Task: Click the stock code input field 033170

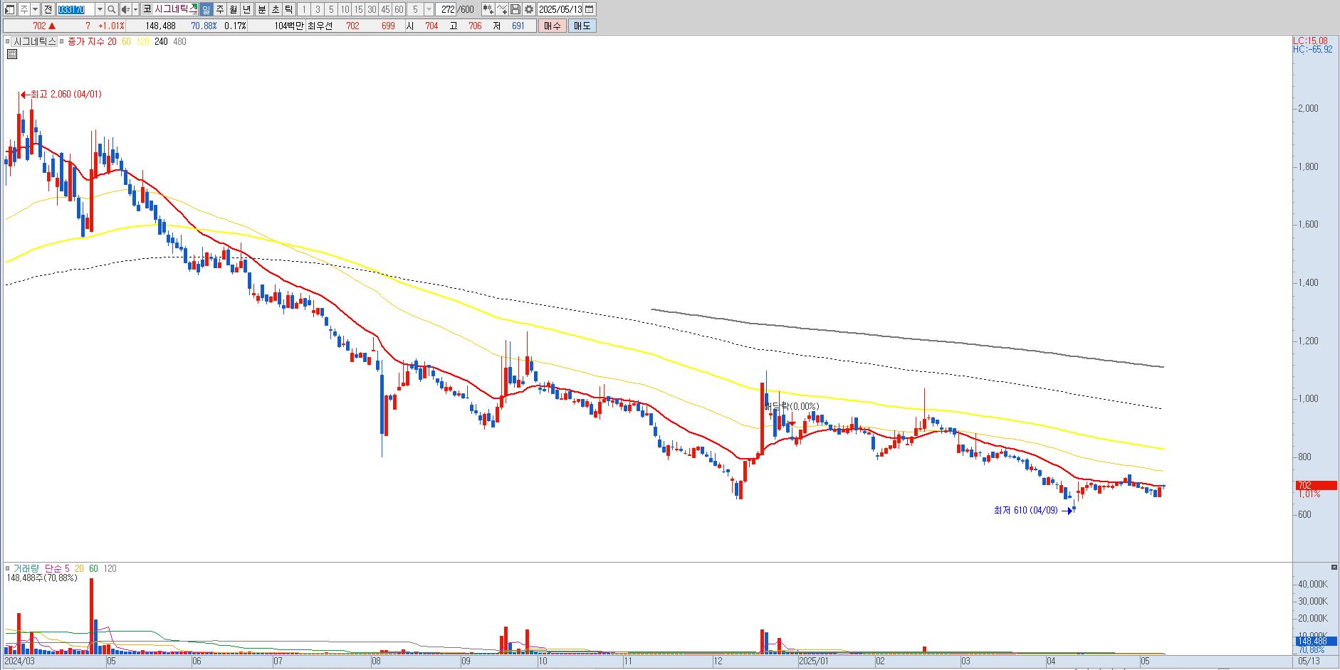Action: 75,9
